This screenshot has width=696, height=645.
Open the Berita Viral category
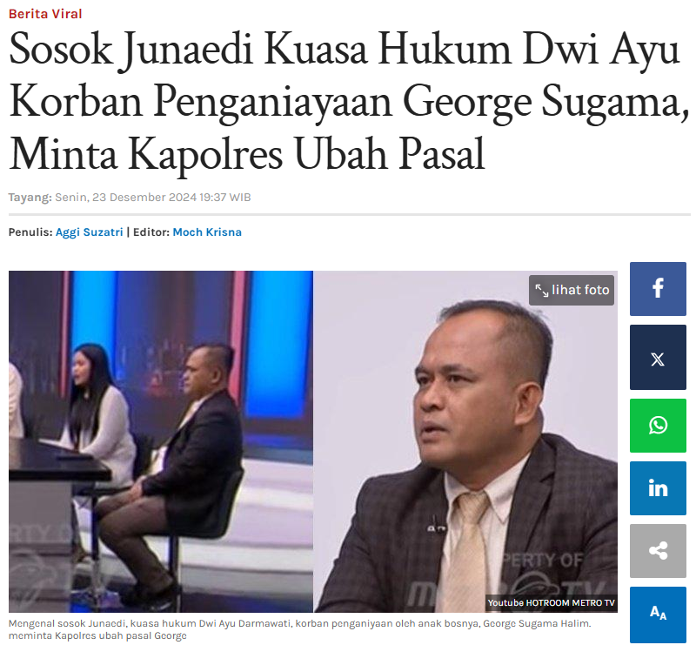[x=45, y=14]
